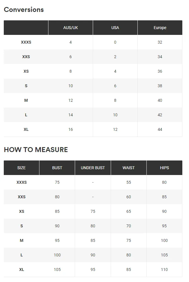The image size is (189, 282).
Task: Click the AUS/UK size 16 cell
Action: (70, 129)
